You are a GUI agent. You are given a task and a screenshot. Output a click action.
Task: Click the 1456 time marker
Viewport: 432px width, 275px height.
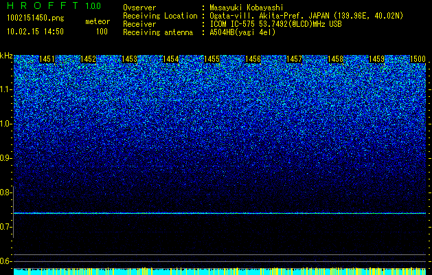(253, 59)
